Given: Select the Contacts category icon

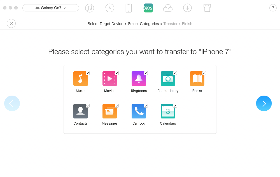Looking at the screenshot, I should pos(81,111).
